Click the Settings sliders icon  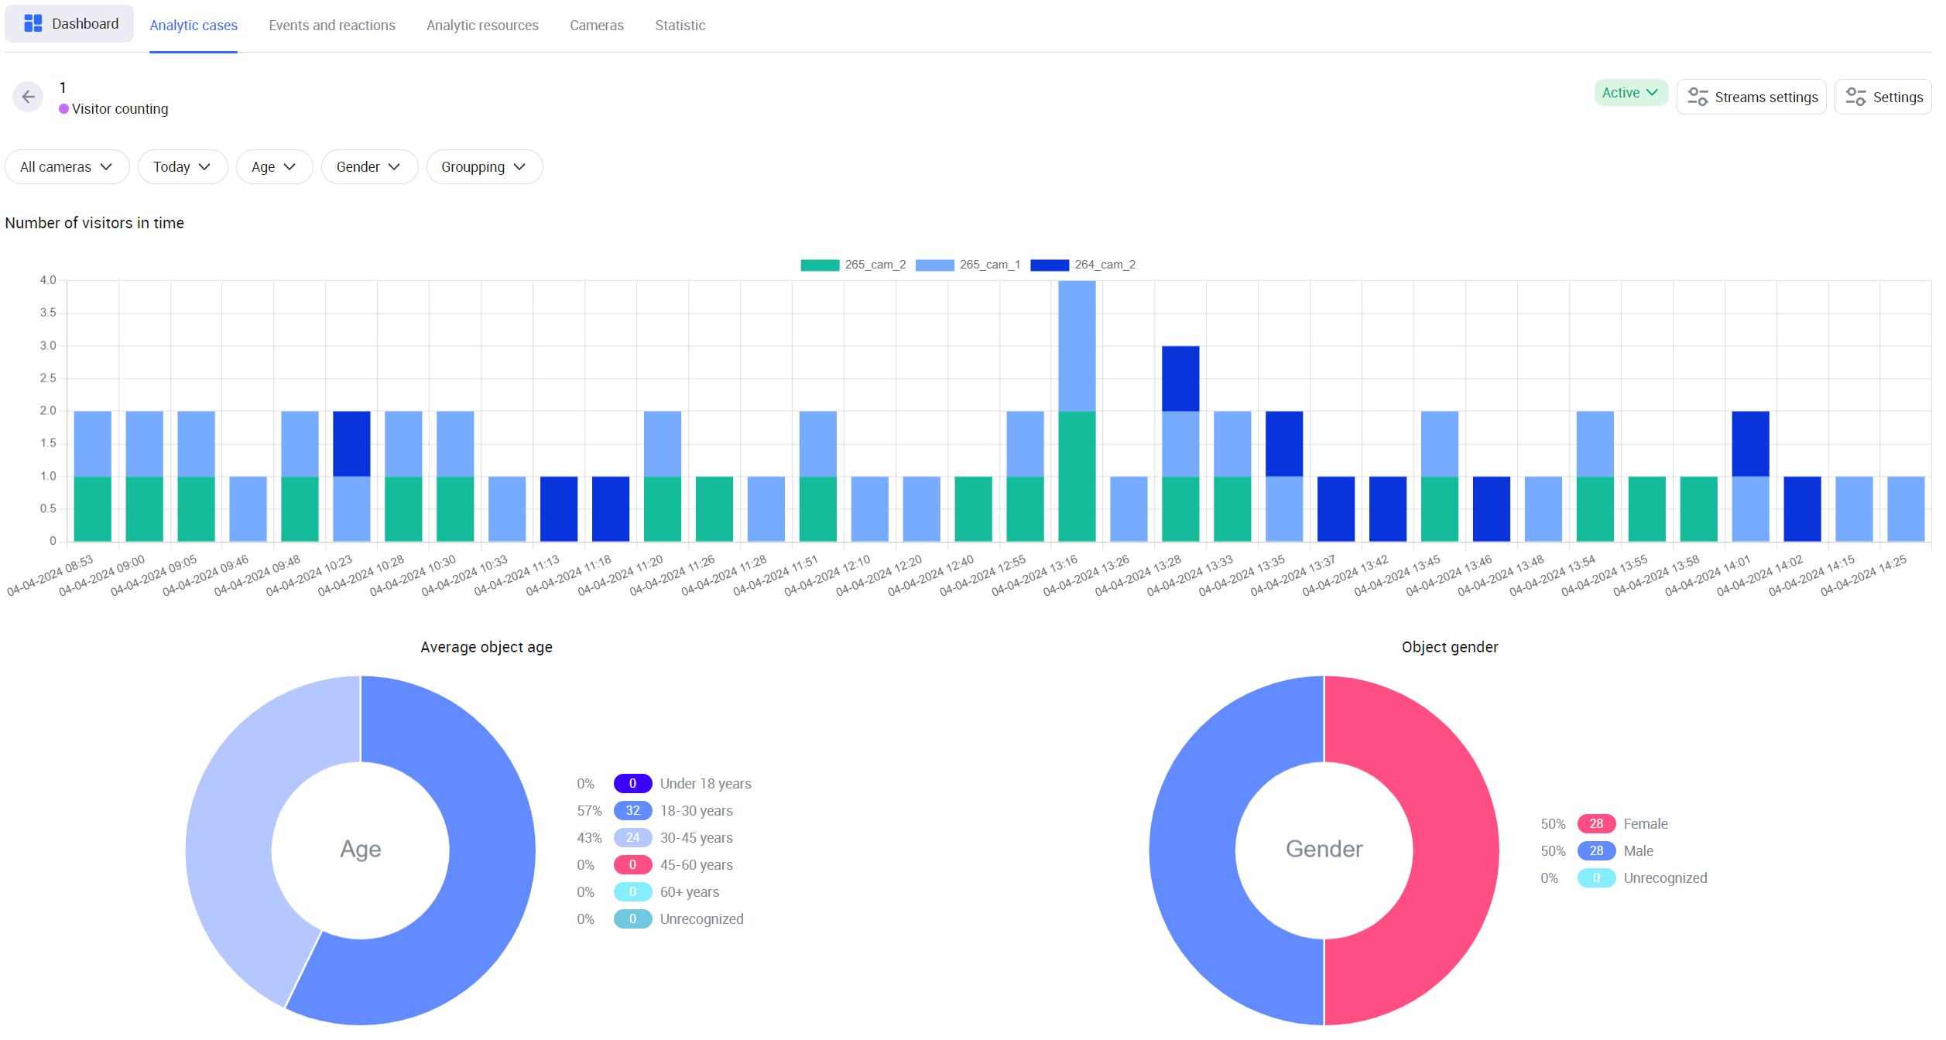(1855, 97)
